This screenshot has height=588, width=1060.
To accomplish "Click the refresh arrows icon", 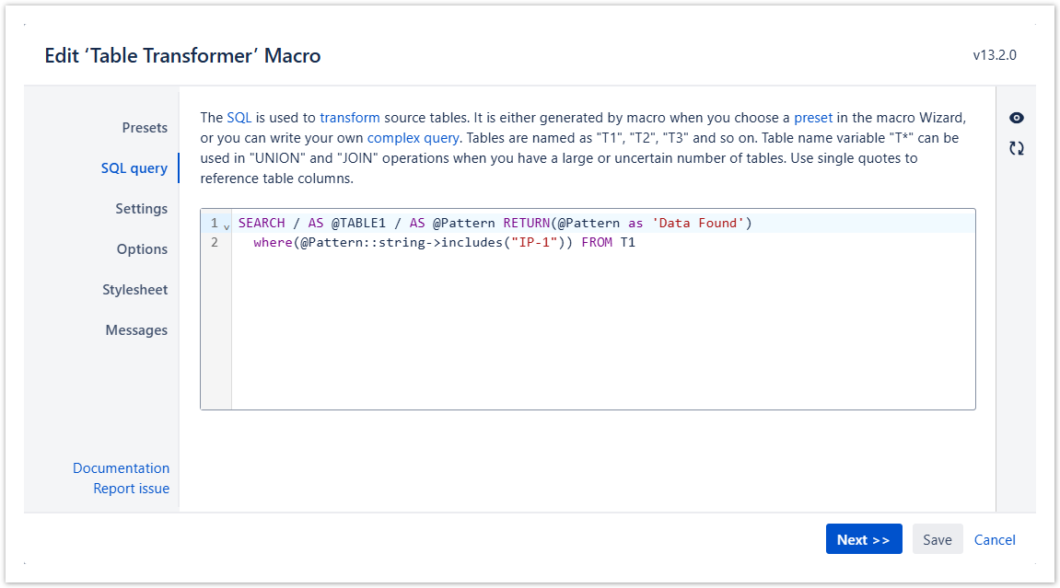I will [1016, 148].
